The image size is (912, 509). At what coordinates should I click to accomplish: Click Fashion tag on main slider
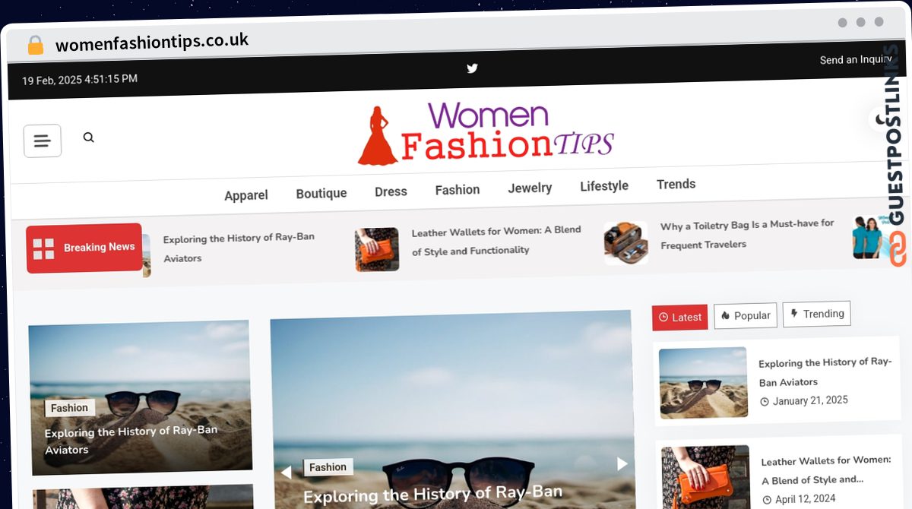click(328, 468)
